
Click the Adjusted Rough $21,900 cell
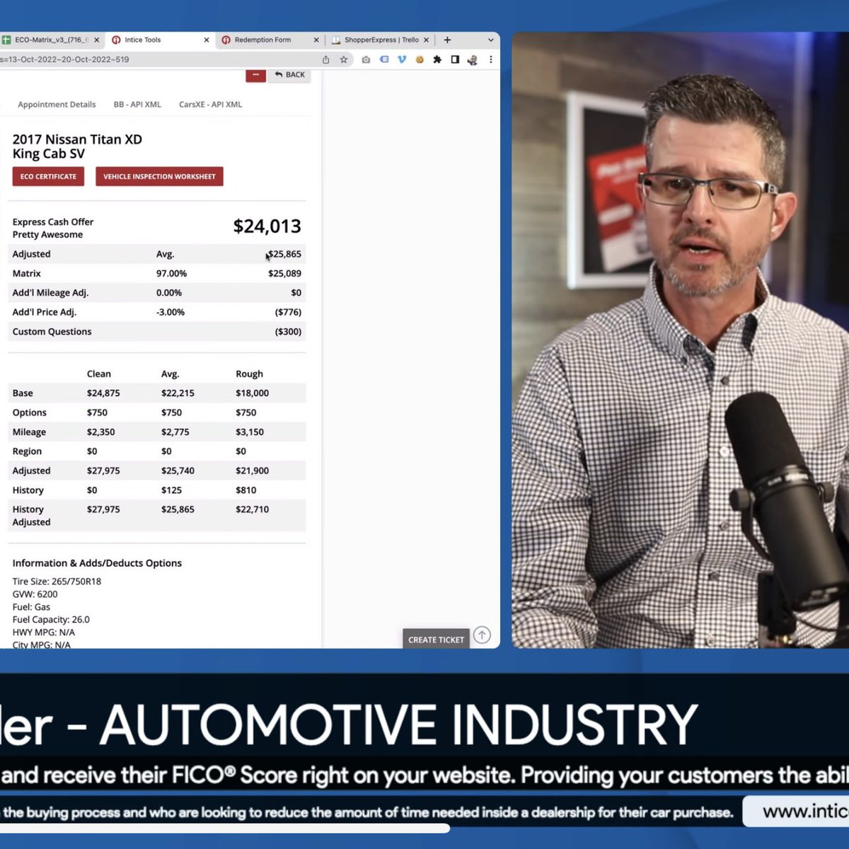(252, 470)
